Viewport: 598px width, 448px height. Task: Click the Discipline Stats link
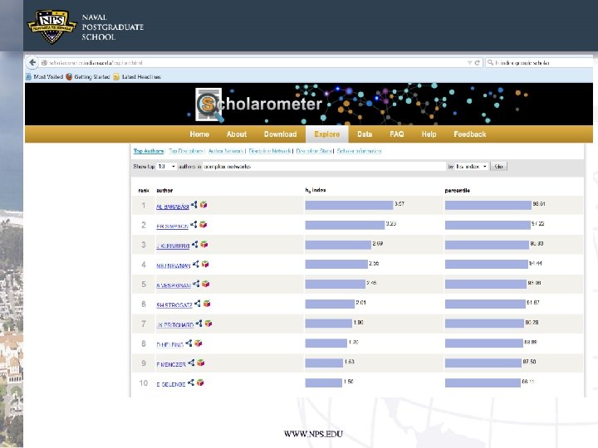314,151
